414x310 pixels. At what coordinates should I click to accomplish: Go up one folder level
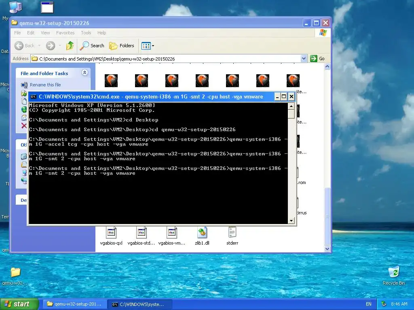coord(70,46)
